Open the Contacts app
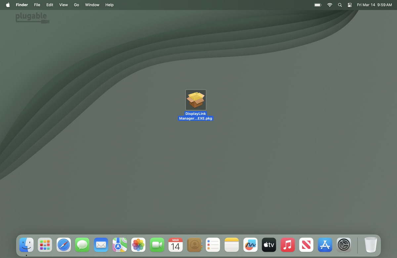 [194, 244]
